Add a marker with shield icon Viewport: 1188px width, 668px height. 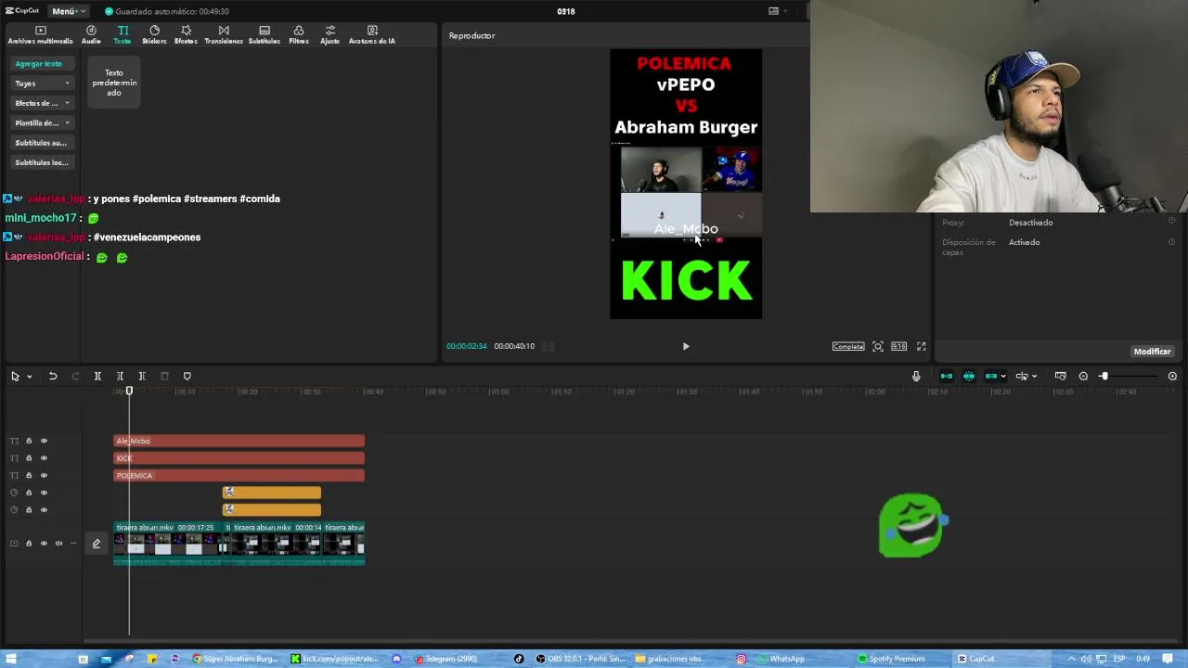(x=187, y=376)
